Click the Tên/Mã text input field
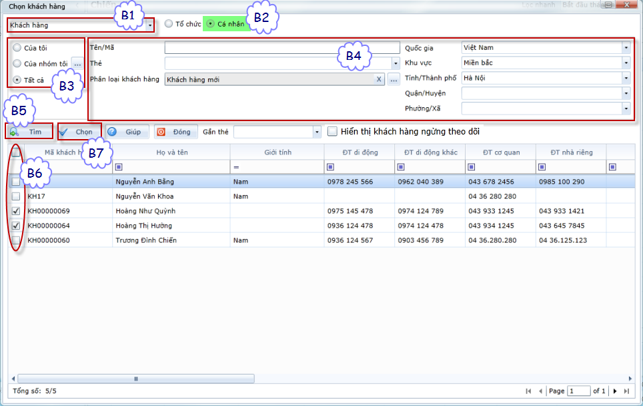 (281, 48)
